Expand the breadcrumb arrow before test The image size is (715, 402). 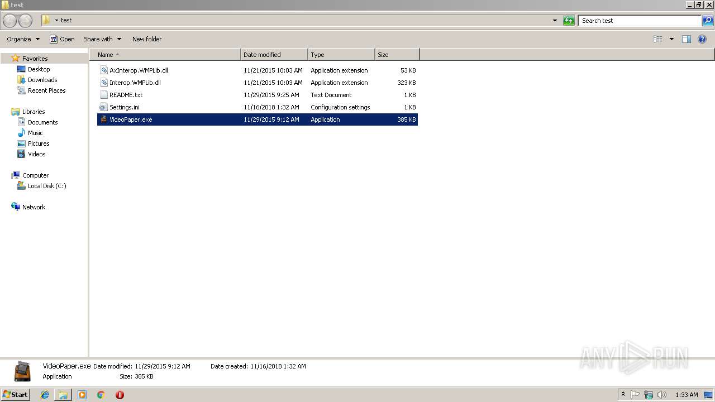coord(56,21)
